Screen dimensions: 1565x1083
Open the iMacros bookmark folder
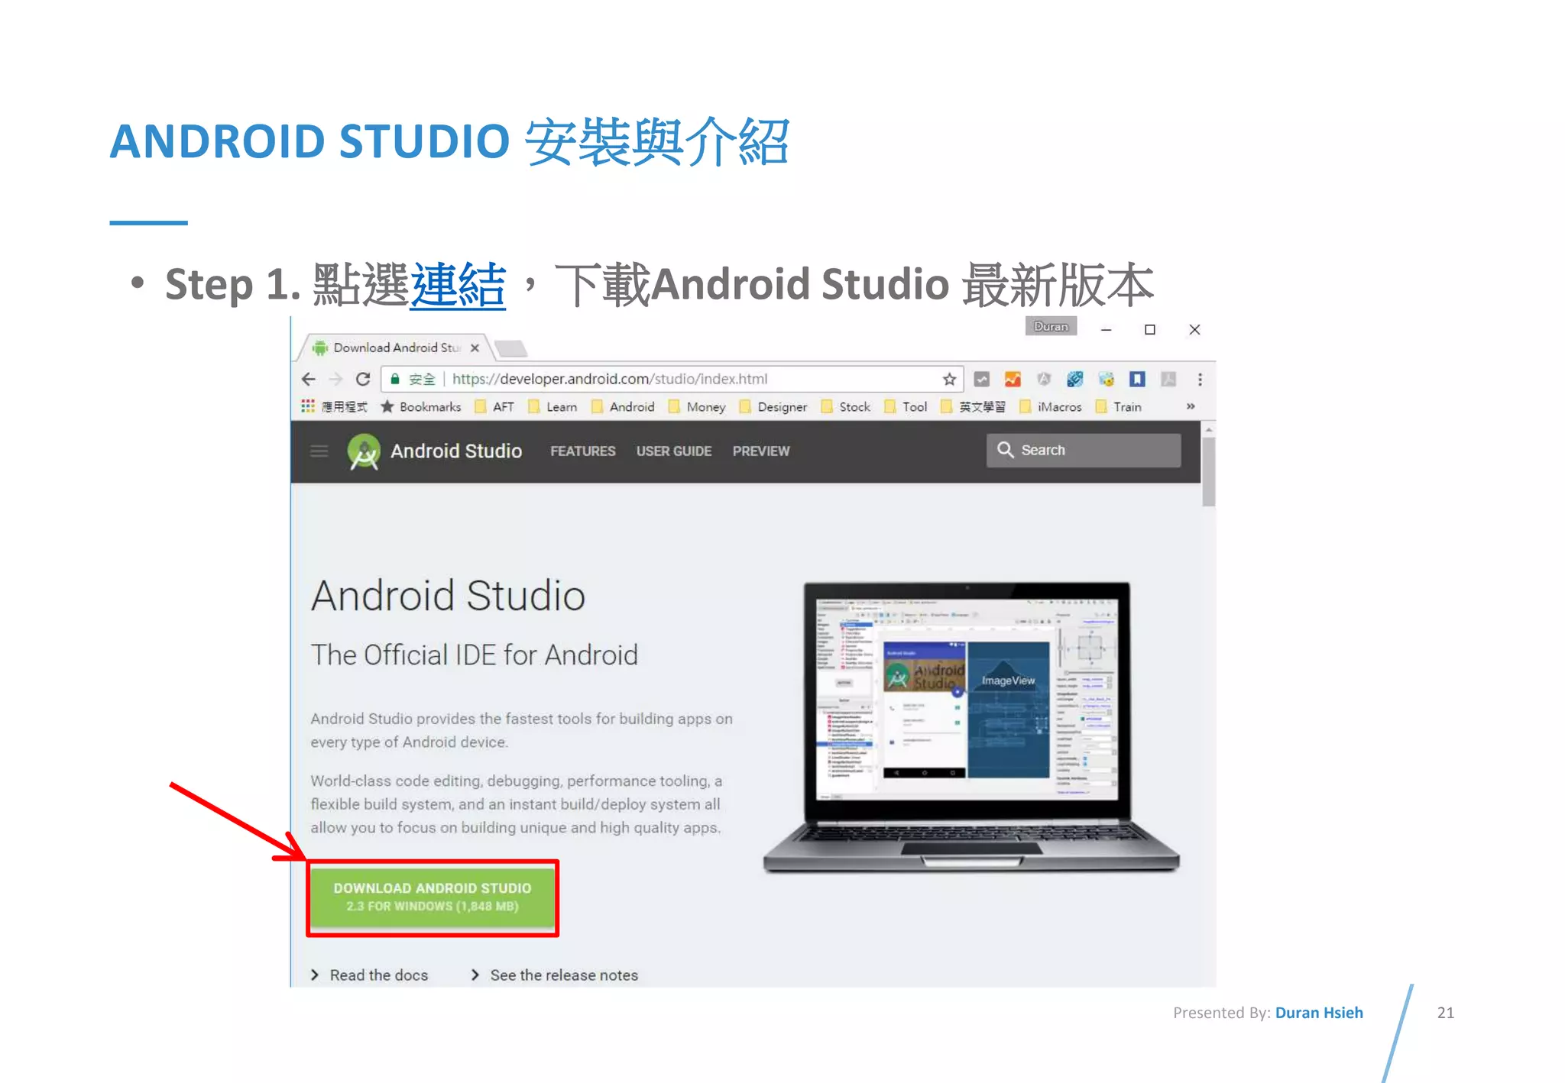coord(1051,406)
